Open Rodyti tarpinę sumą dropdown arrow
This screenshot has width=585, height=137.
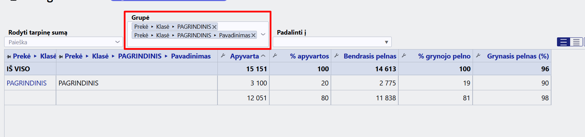117,42
